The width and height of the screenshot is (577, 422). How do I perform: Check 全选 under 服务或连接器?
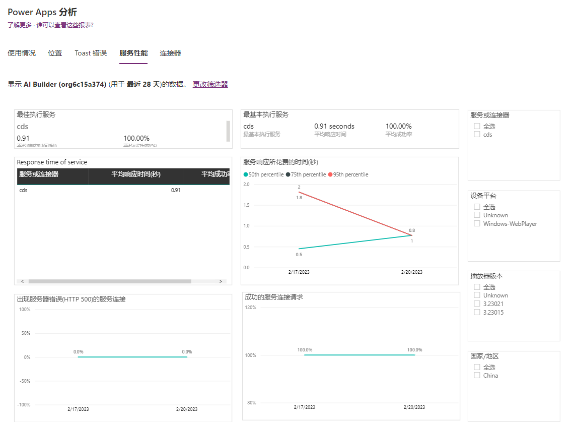[477, 126]
